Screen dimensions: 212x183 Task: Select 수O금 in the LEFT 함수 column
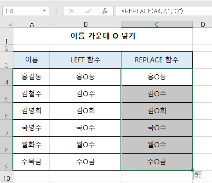click(x=86, y=162)
